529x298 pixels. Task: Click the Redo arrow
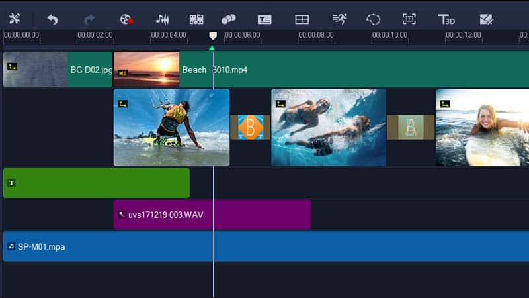click(x=89, y=19)
